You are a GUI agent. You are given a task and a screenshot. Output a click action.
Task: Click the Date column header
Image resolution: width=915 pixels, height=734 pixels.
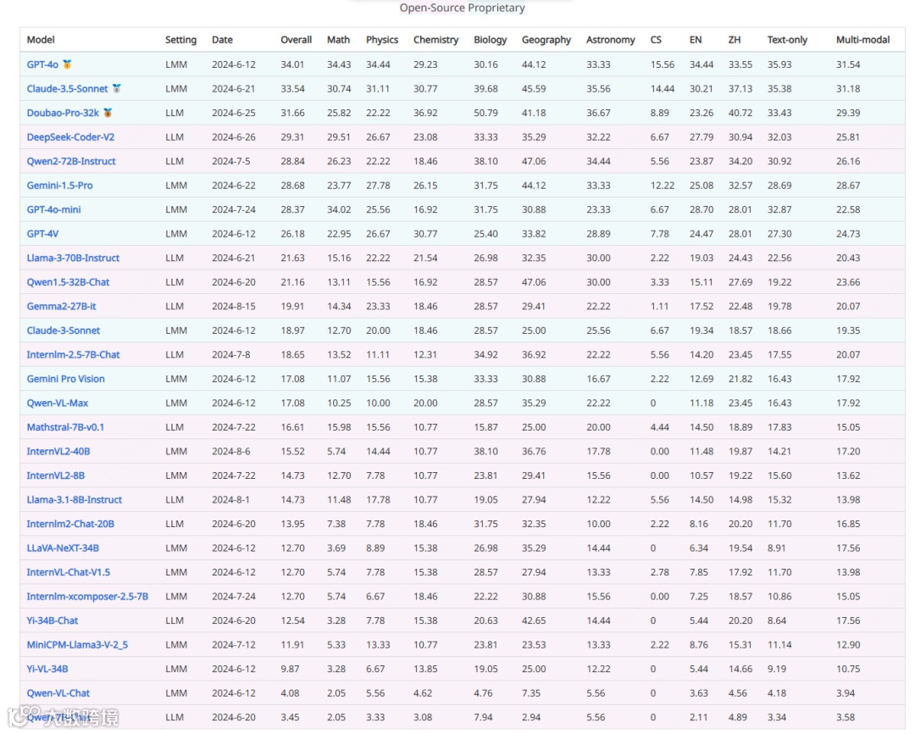click(x=222, y=40)
